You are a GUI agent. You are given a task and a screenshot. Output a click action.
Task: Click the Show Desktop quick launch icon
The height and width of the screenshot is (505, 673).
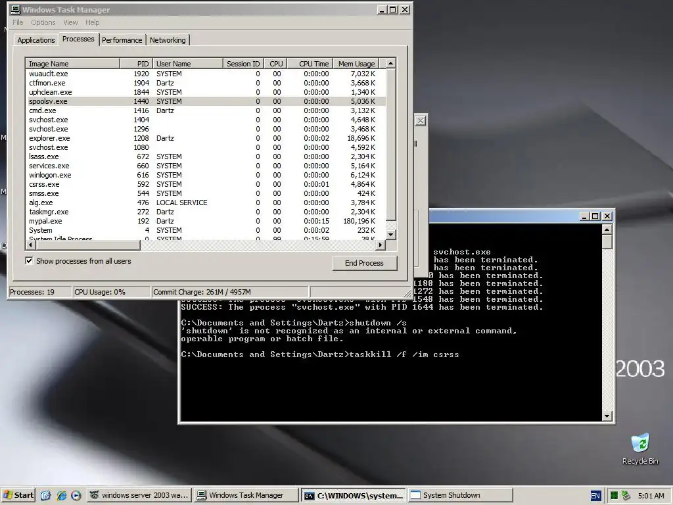pyautogui.click(x=45, y=495)
